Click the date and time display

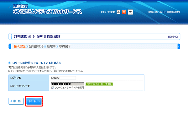point(164,12)
